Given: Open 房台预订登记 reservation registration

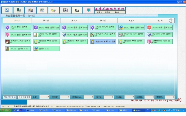Looking at the screenshot, I should point(10,97).
